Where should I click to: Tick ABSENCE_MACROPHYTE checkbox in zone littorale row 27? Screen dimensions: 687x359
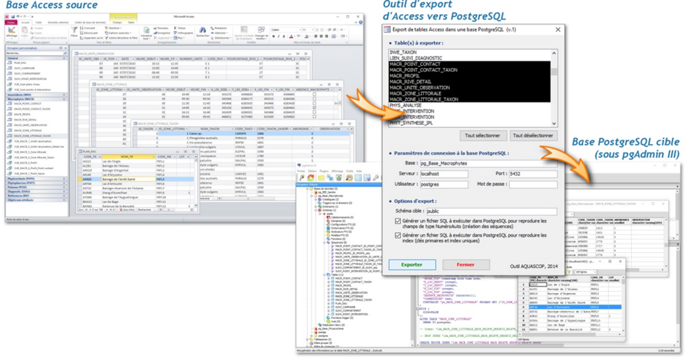coord(314,94)
